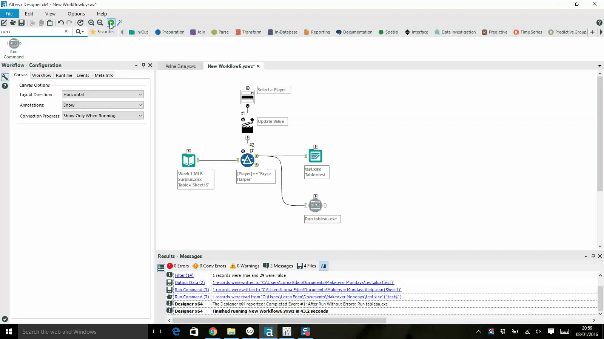Show only Files messages in Results

coord(306,266)
